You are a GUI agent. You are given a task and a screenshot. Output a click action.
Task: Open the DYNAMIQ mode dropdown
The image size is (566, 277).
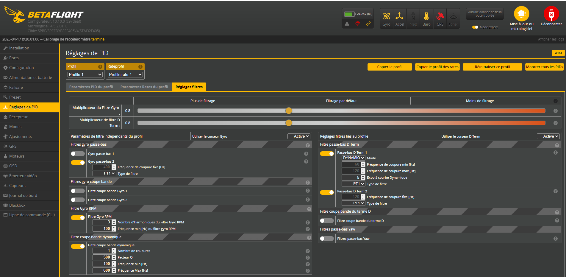point(353,158)
